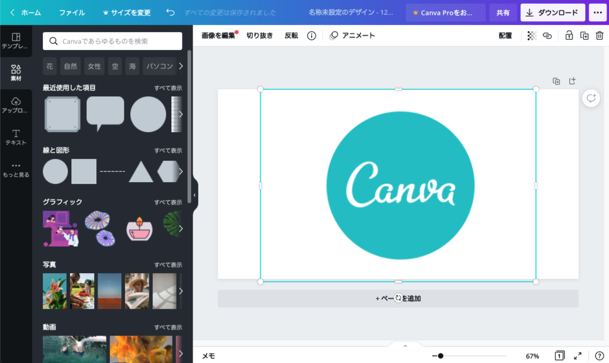Click the Canva Pro upgrade button
Screen dimensions: 609x363
(445, 12)
